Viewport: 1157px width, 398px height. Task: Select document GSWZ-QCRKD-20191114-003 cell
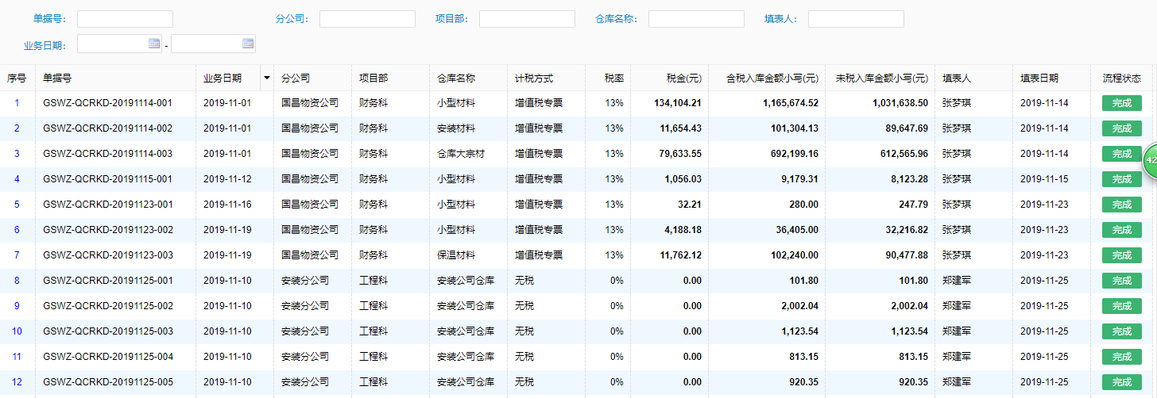107,154
